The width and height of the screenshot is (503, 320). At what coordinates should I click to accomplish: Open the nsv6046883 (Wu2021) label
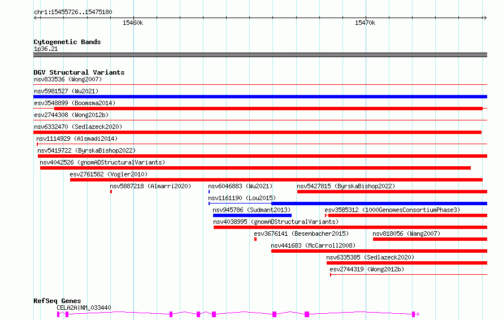pos(240,186)
